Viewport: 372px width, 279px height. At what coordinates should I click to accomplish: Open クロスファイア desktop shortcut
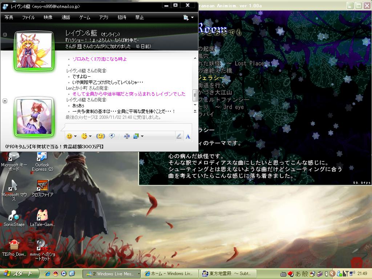coord(43,189)
